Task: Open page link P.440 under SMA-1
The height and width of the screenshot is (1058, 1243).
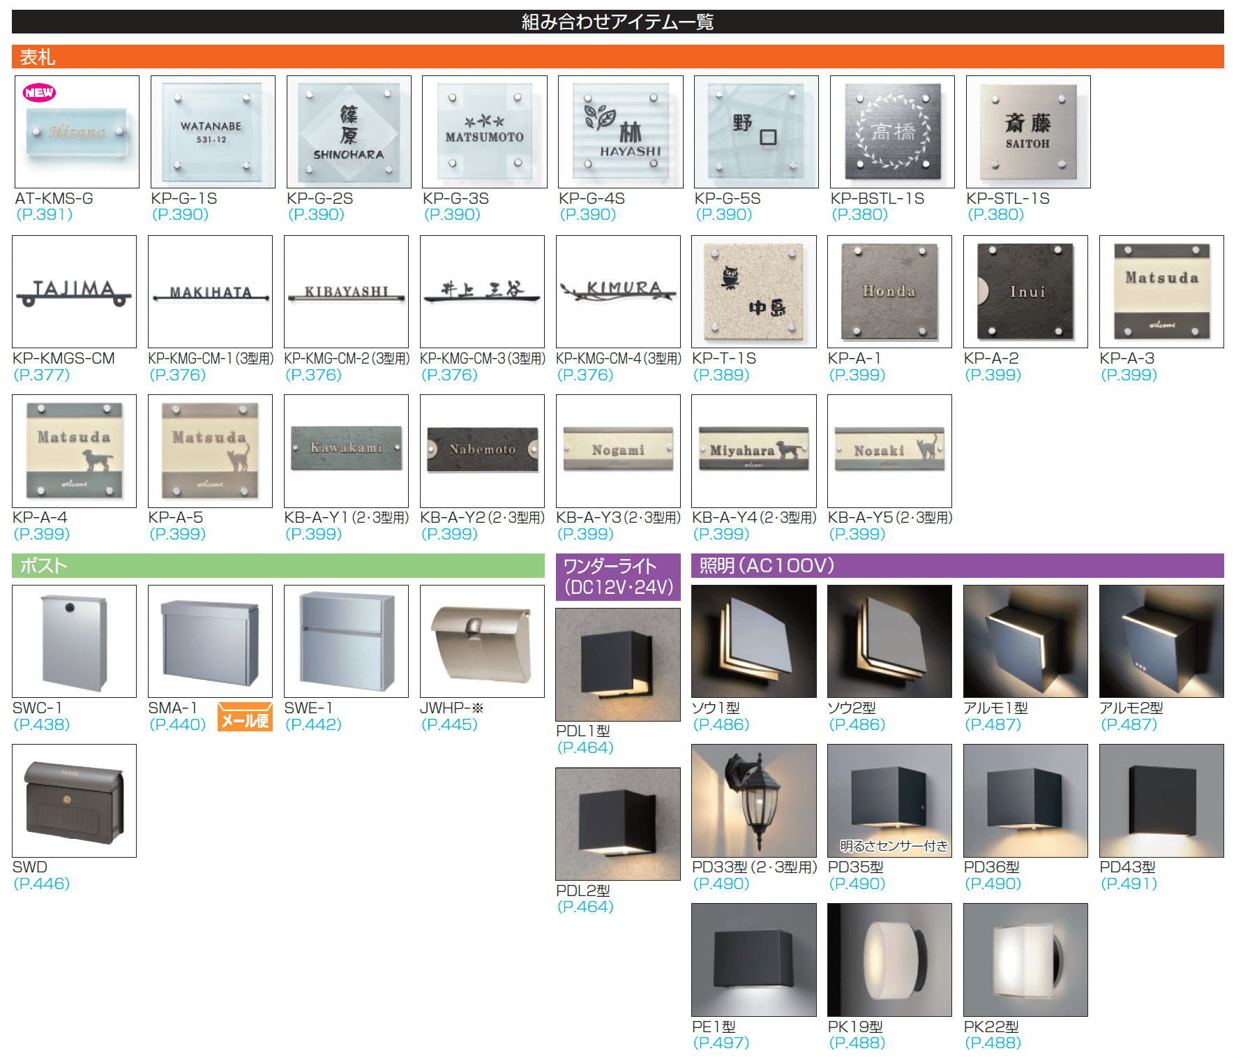Action: click(x=178, y=724)
